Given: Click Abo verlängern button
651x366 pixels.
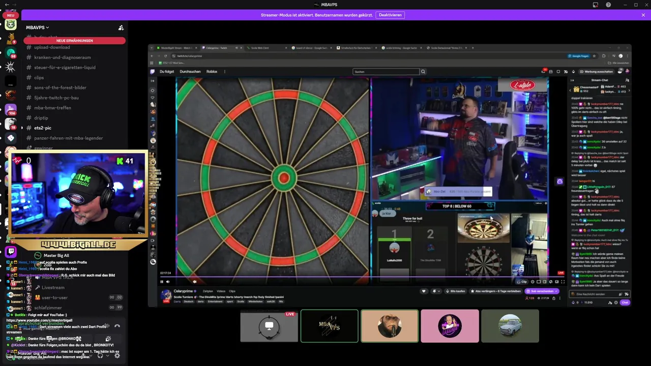Looking at the screenshot, I should (x=496, y=291).
